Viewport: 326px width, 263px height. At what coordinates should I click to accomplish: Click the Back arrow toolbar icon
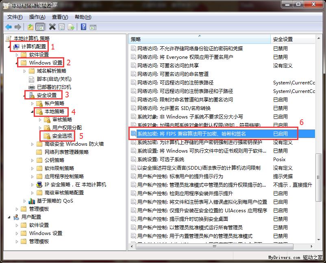(9, 27)
